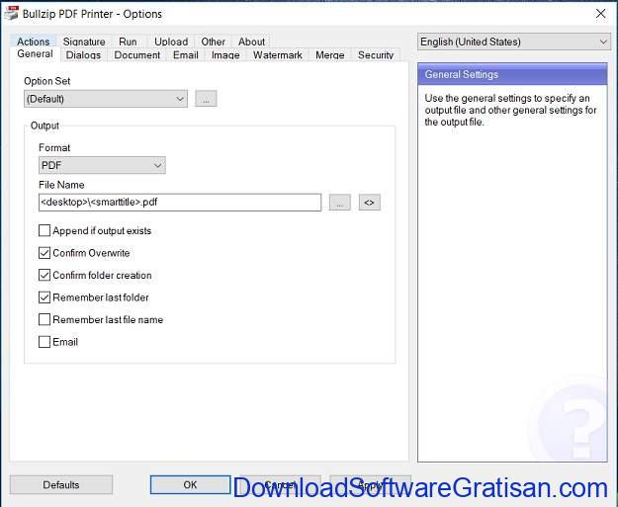Show the About tab
618x507 pixels.
[x=251, y=42]
